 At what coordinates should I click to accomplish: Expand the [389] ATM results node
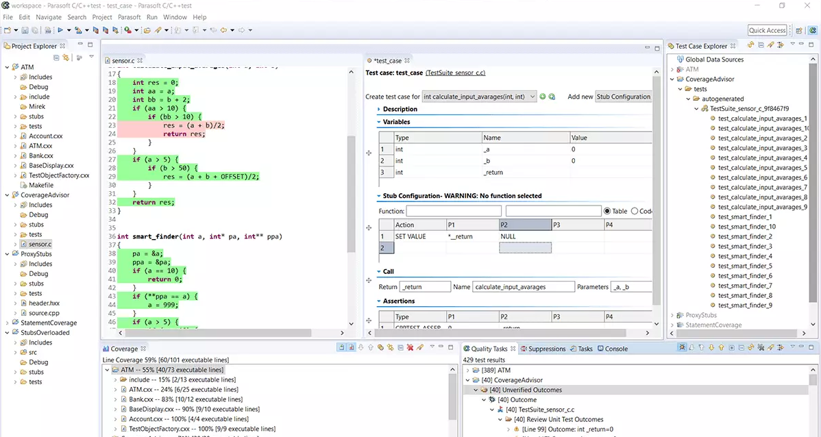coord(468,370)
